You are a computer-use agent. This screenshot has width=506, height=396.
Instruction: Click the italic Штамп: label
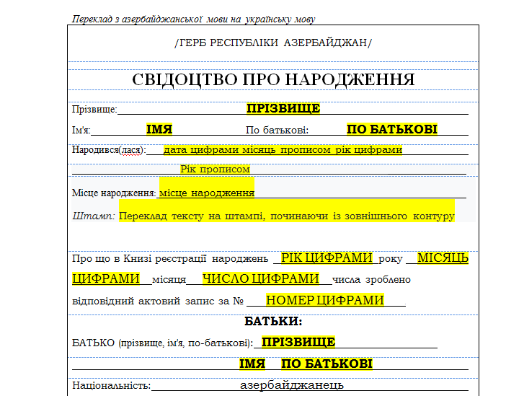(x=94, y=216)
